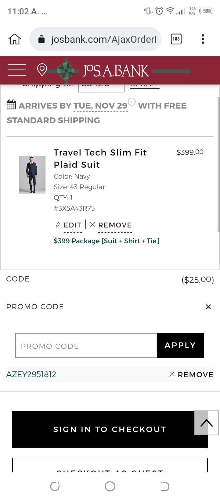Tap the Jos. A. Bank logo
The width and height of the screenshot is (220, 501).
coord(116,70)
